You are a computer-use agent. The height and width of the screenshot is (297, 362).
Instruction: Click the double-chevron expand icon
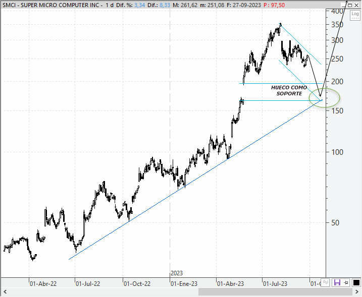[x=326, y=282]
